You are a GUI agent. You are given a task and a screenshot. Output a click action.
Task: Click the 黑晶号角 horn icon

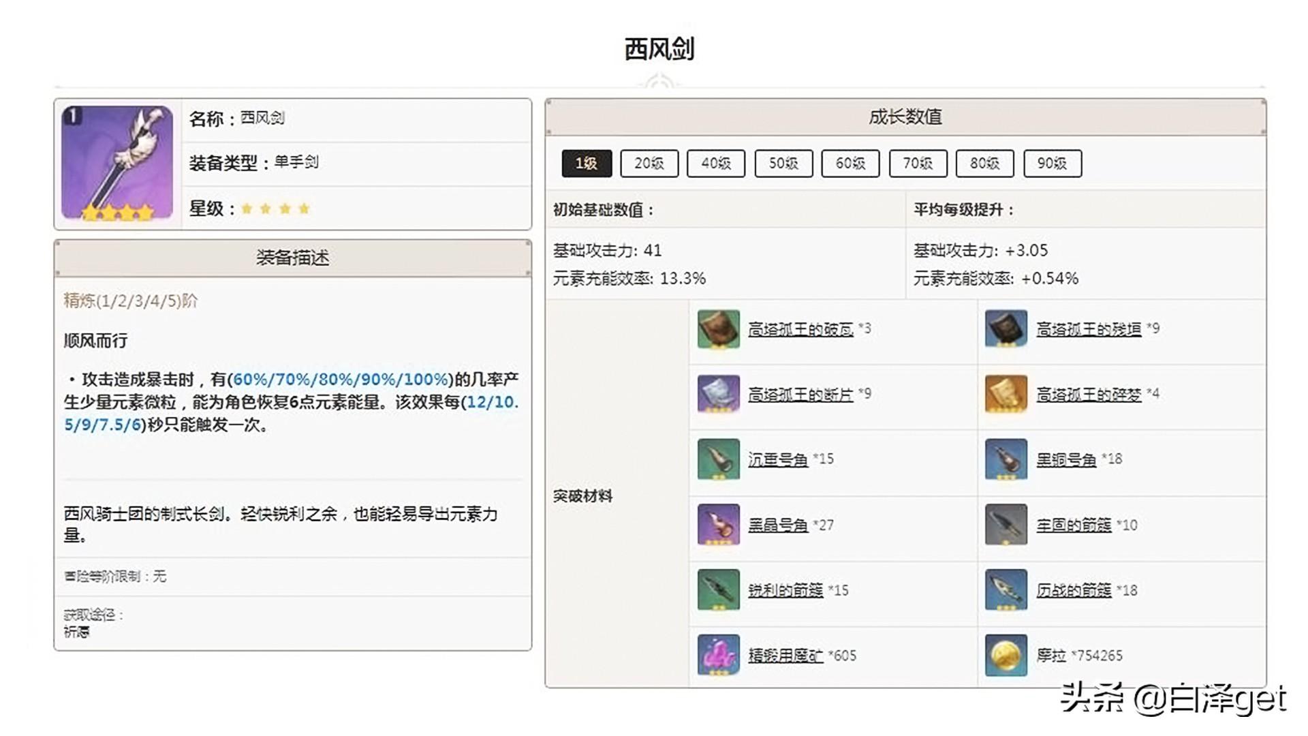tap(718, 525)
